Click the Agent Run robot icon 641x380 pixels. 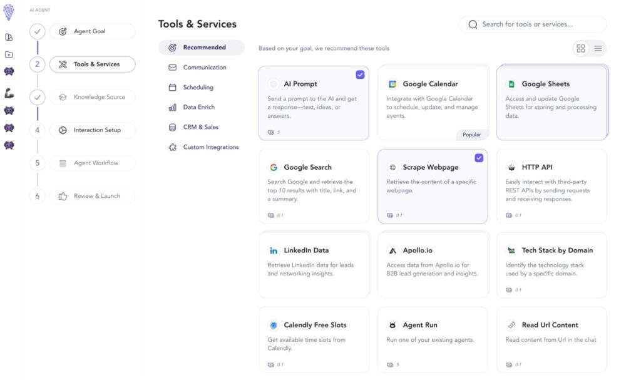(x=392, y=325)
